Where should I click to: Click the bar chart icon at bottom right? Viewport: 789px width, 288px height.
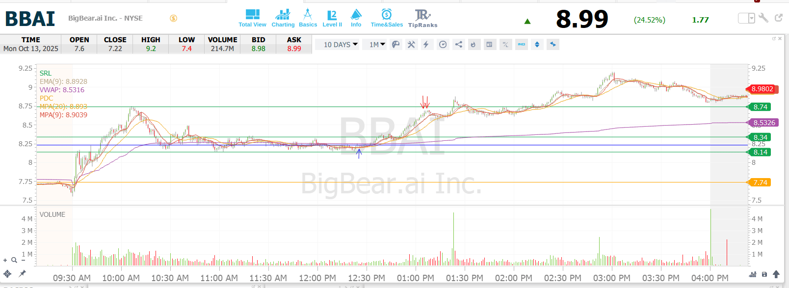coord(753,274)
